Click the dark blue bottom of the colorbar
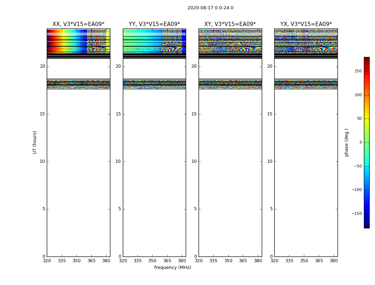The width and height of the screenshot is (375, 285). (366, 226)
